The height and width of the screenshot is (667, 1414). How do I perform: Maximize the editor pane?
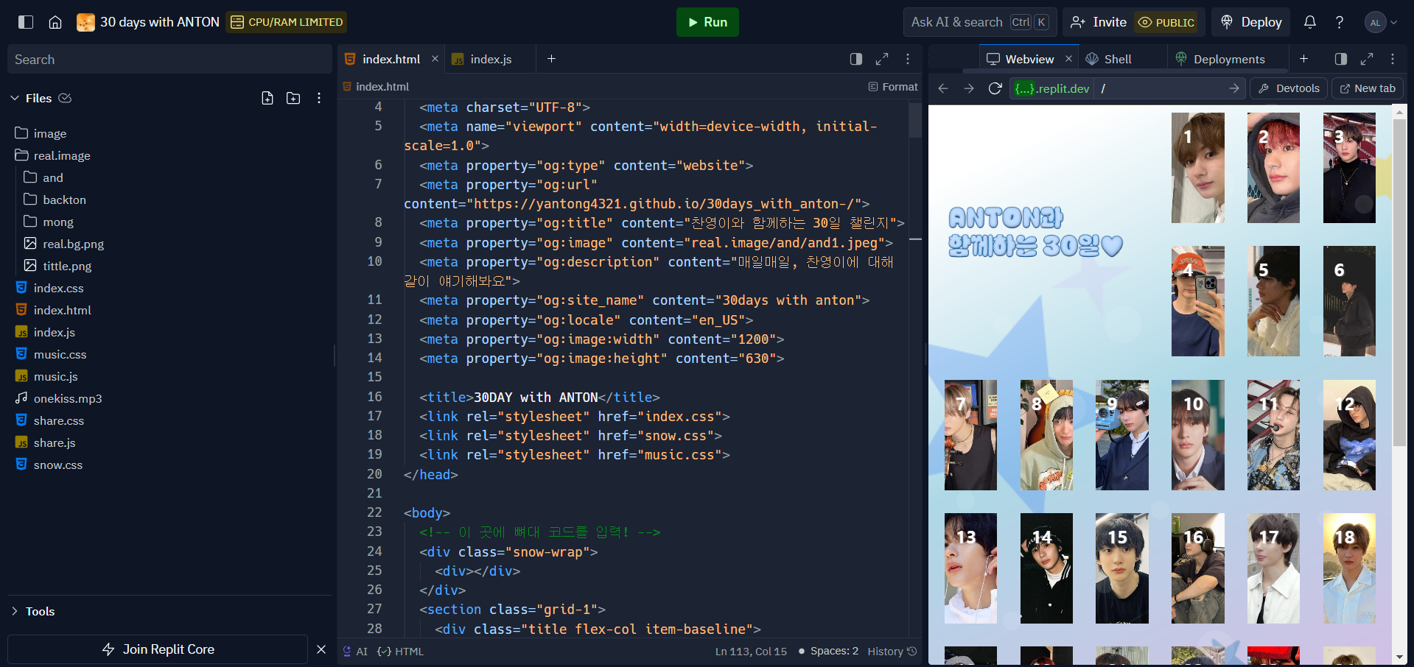(882, 59)
